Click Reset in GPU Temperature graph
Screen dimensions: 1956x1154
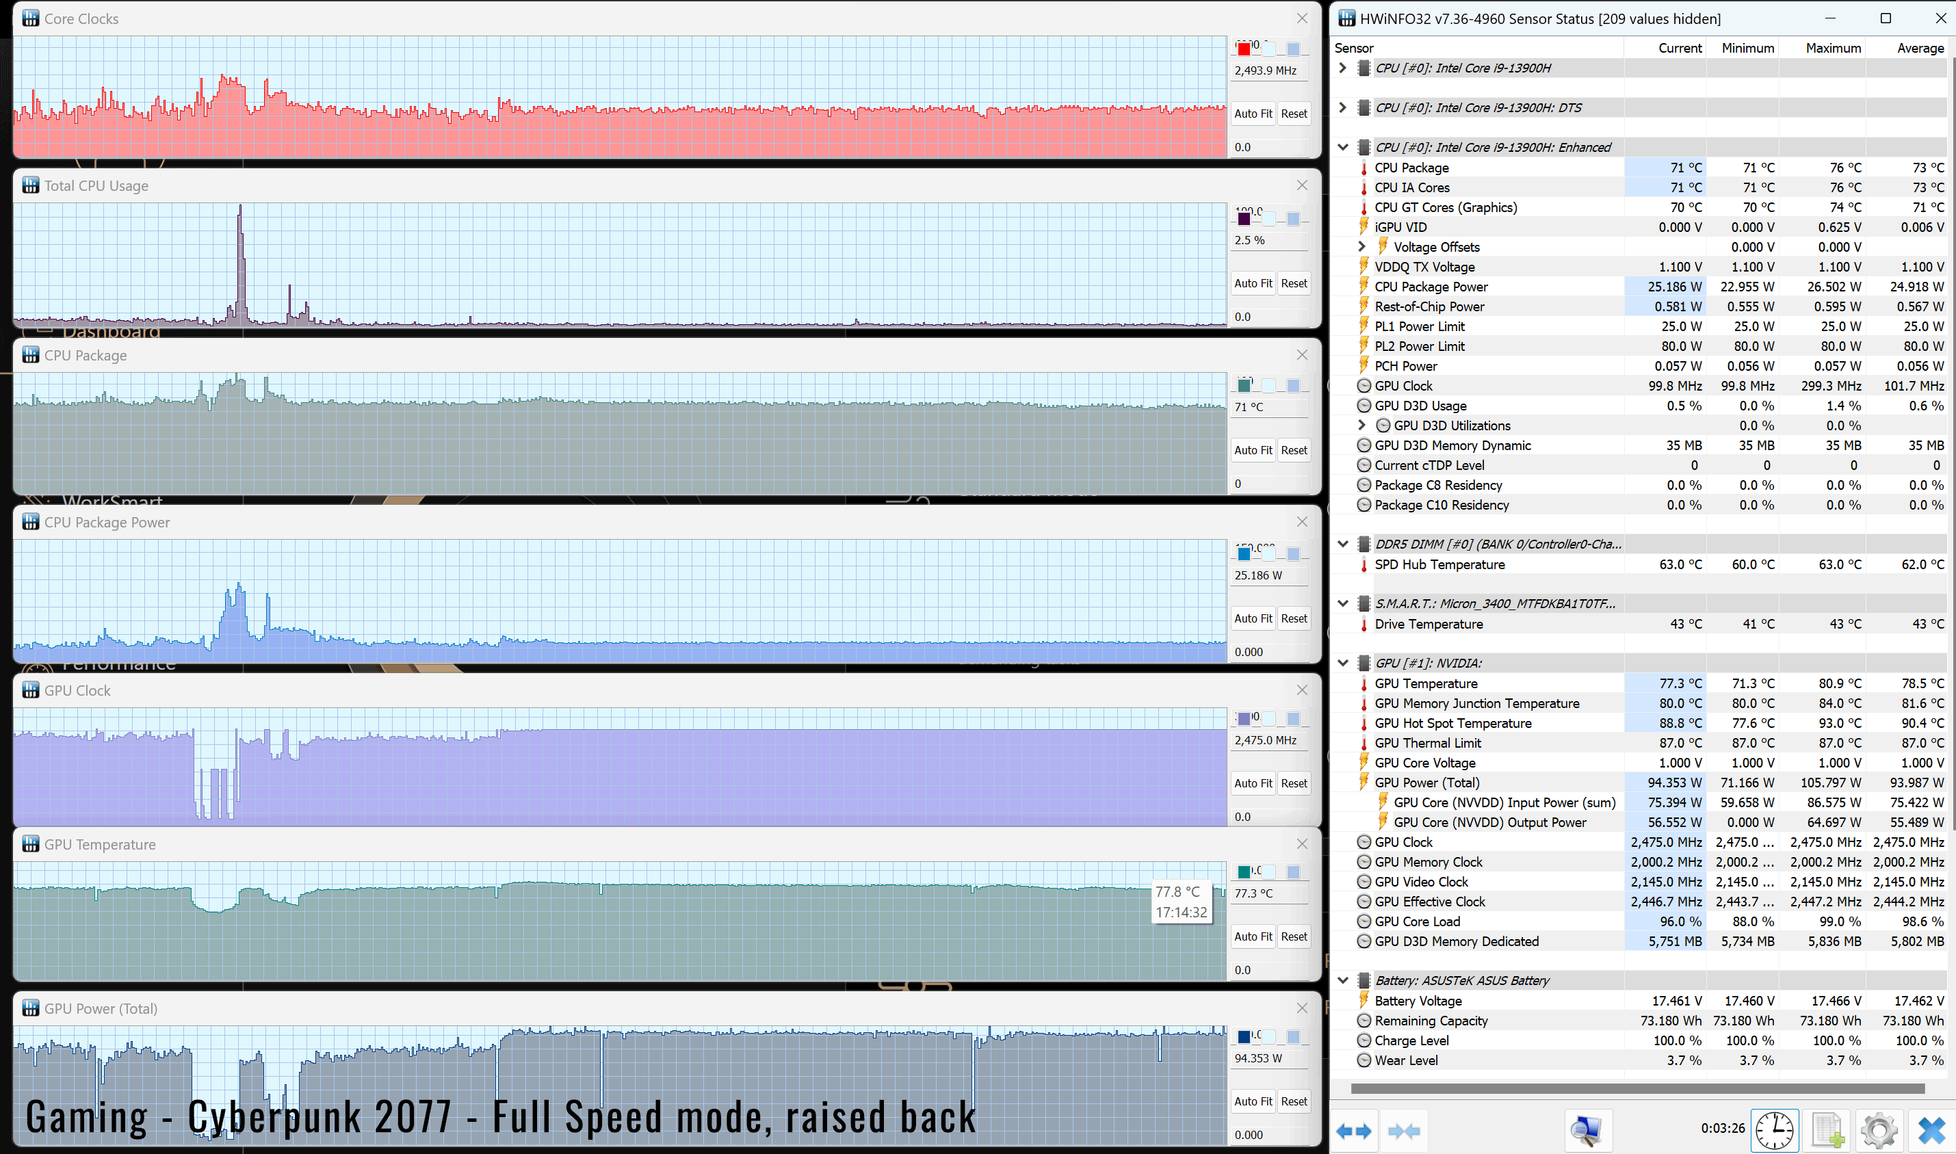(1294, 936)
